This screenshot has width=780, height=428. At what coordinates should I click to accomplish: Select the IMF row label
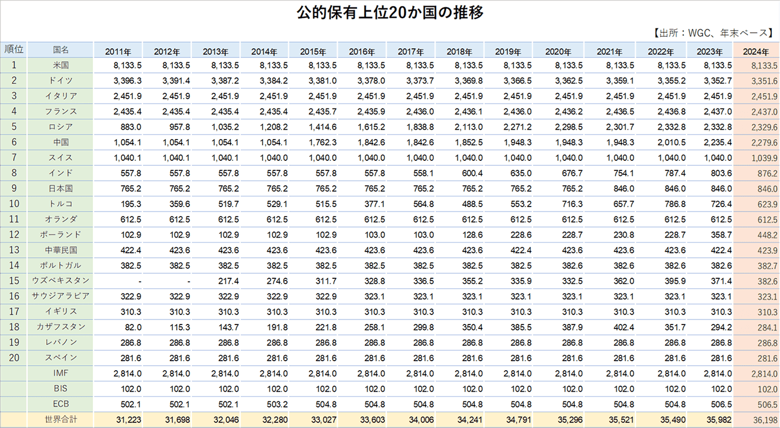tap(61, 373)
